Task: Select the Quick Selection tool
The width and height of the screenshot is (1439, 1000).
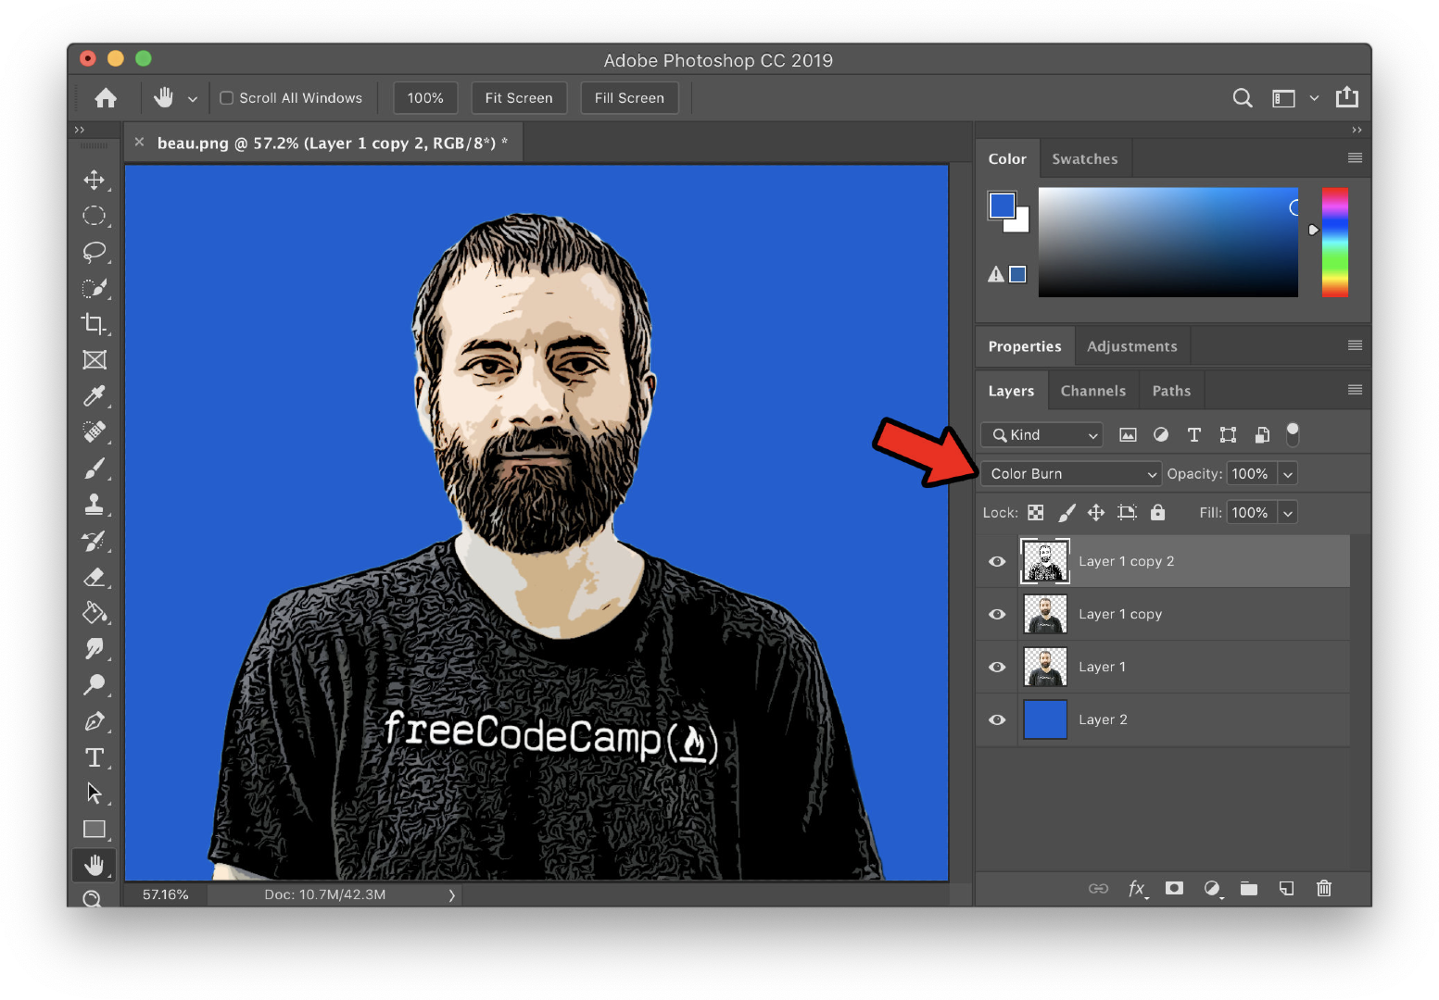Action: click(94, 288)
